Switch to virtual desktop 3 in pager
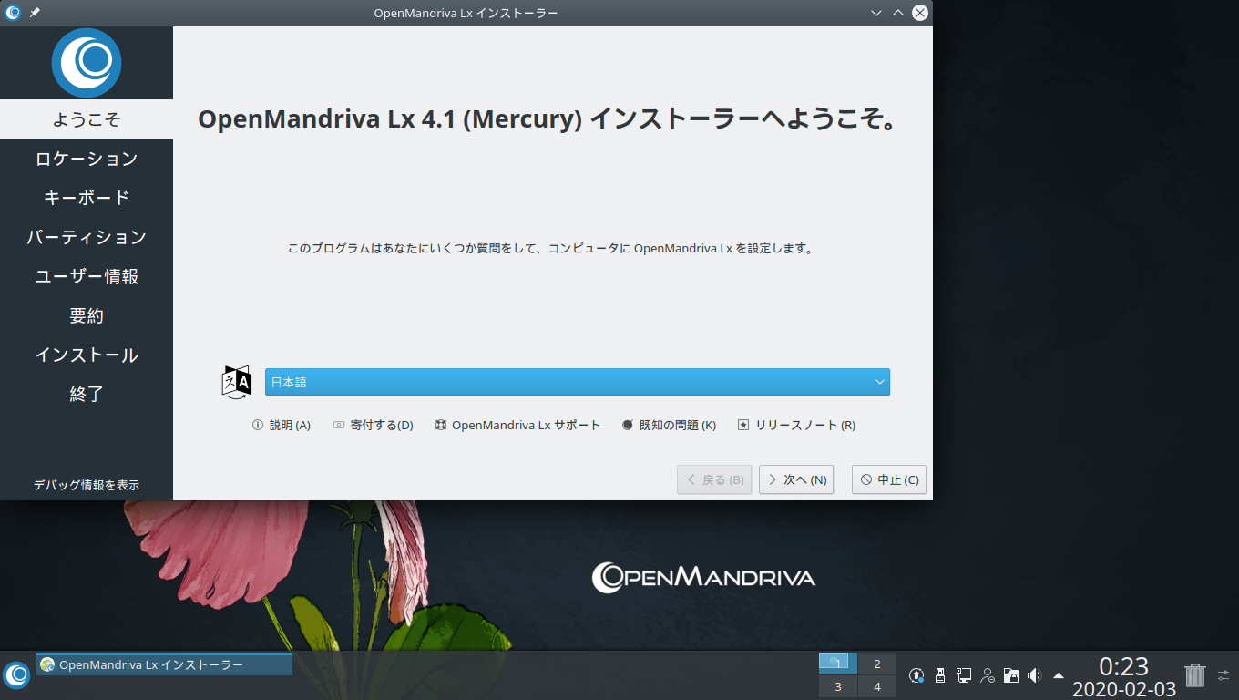Image resolution: width=1239 pixels, height=700 pixels. pos(838,686)
